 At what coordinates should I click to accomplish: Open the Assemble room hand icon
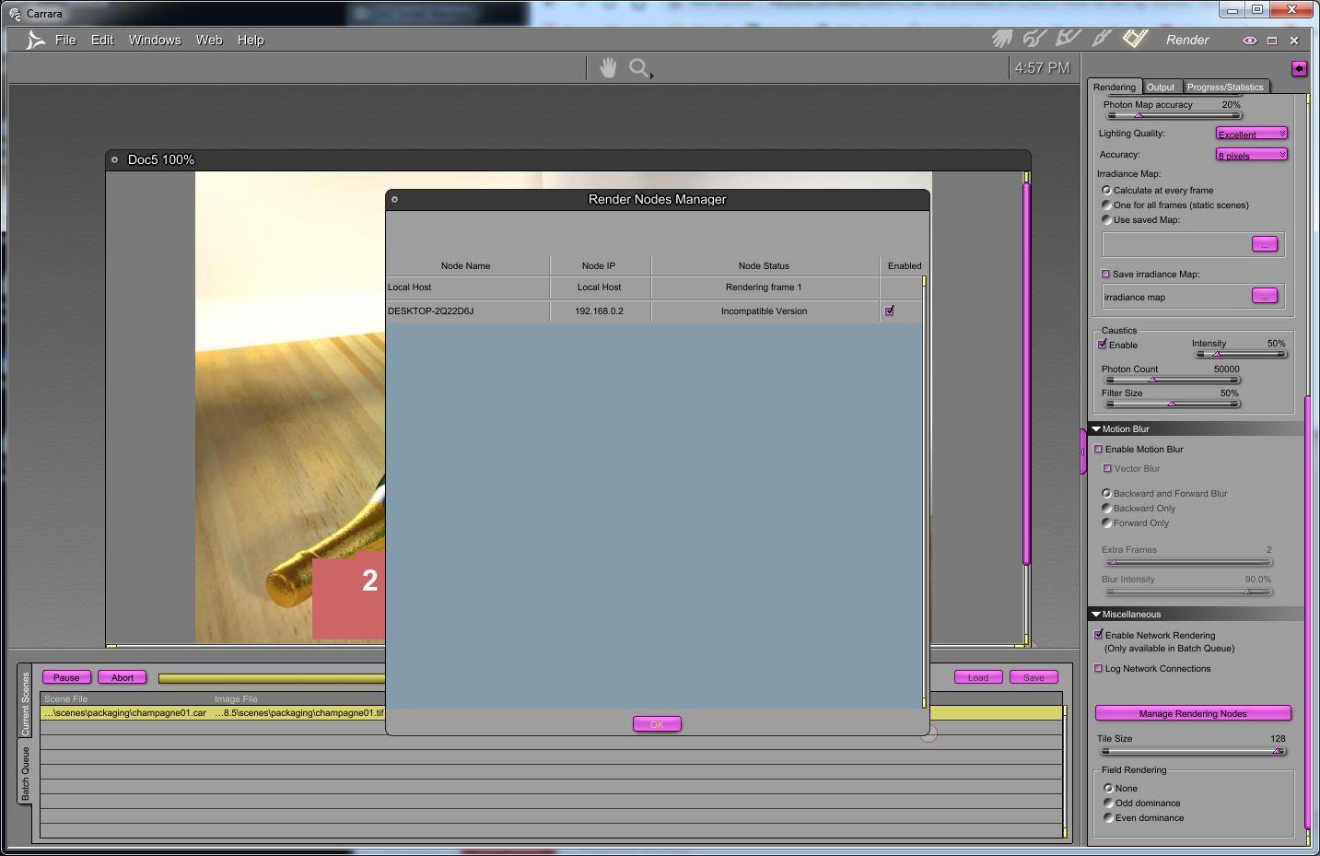click(x=1002, y=39)
